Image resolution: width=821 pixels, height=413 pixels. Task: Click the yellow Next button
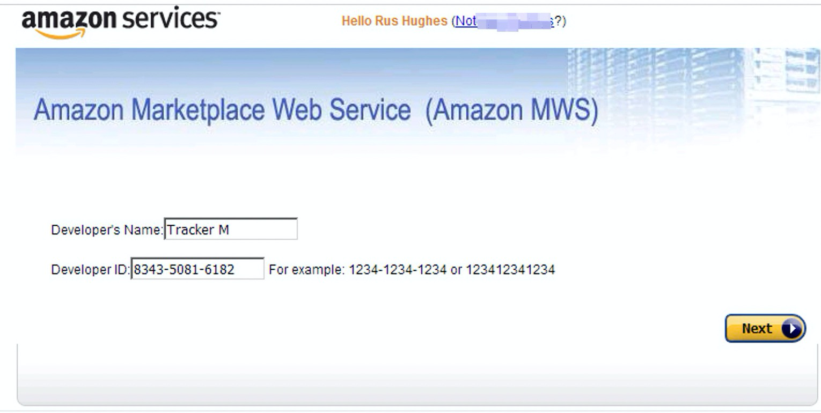coord(765,328)
